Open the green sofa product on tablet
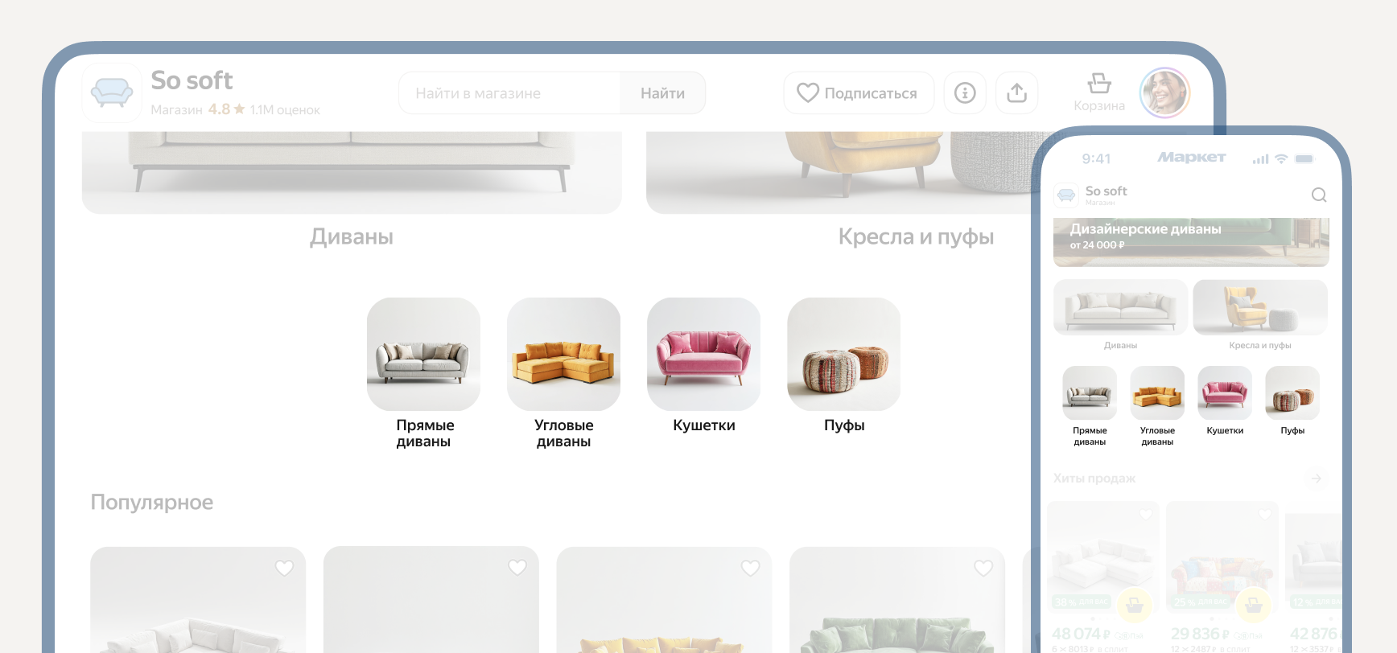Image resolution: width=1397 pixels, height=653 pixels. pos(897,600)
